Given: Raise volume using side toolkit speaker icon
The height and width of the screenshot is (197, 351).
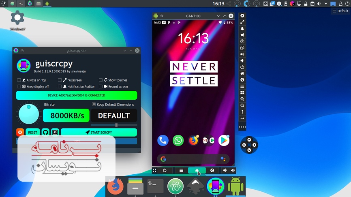Looking at the screenshot, I should [x=242, y=54].
